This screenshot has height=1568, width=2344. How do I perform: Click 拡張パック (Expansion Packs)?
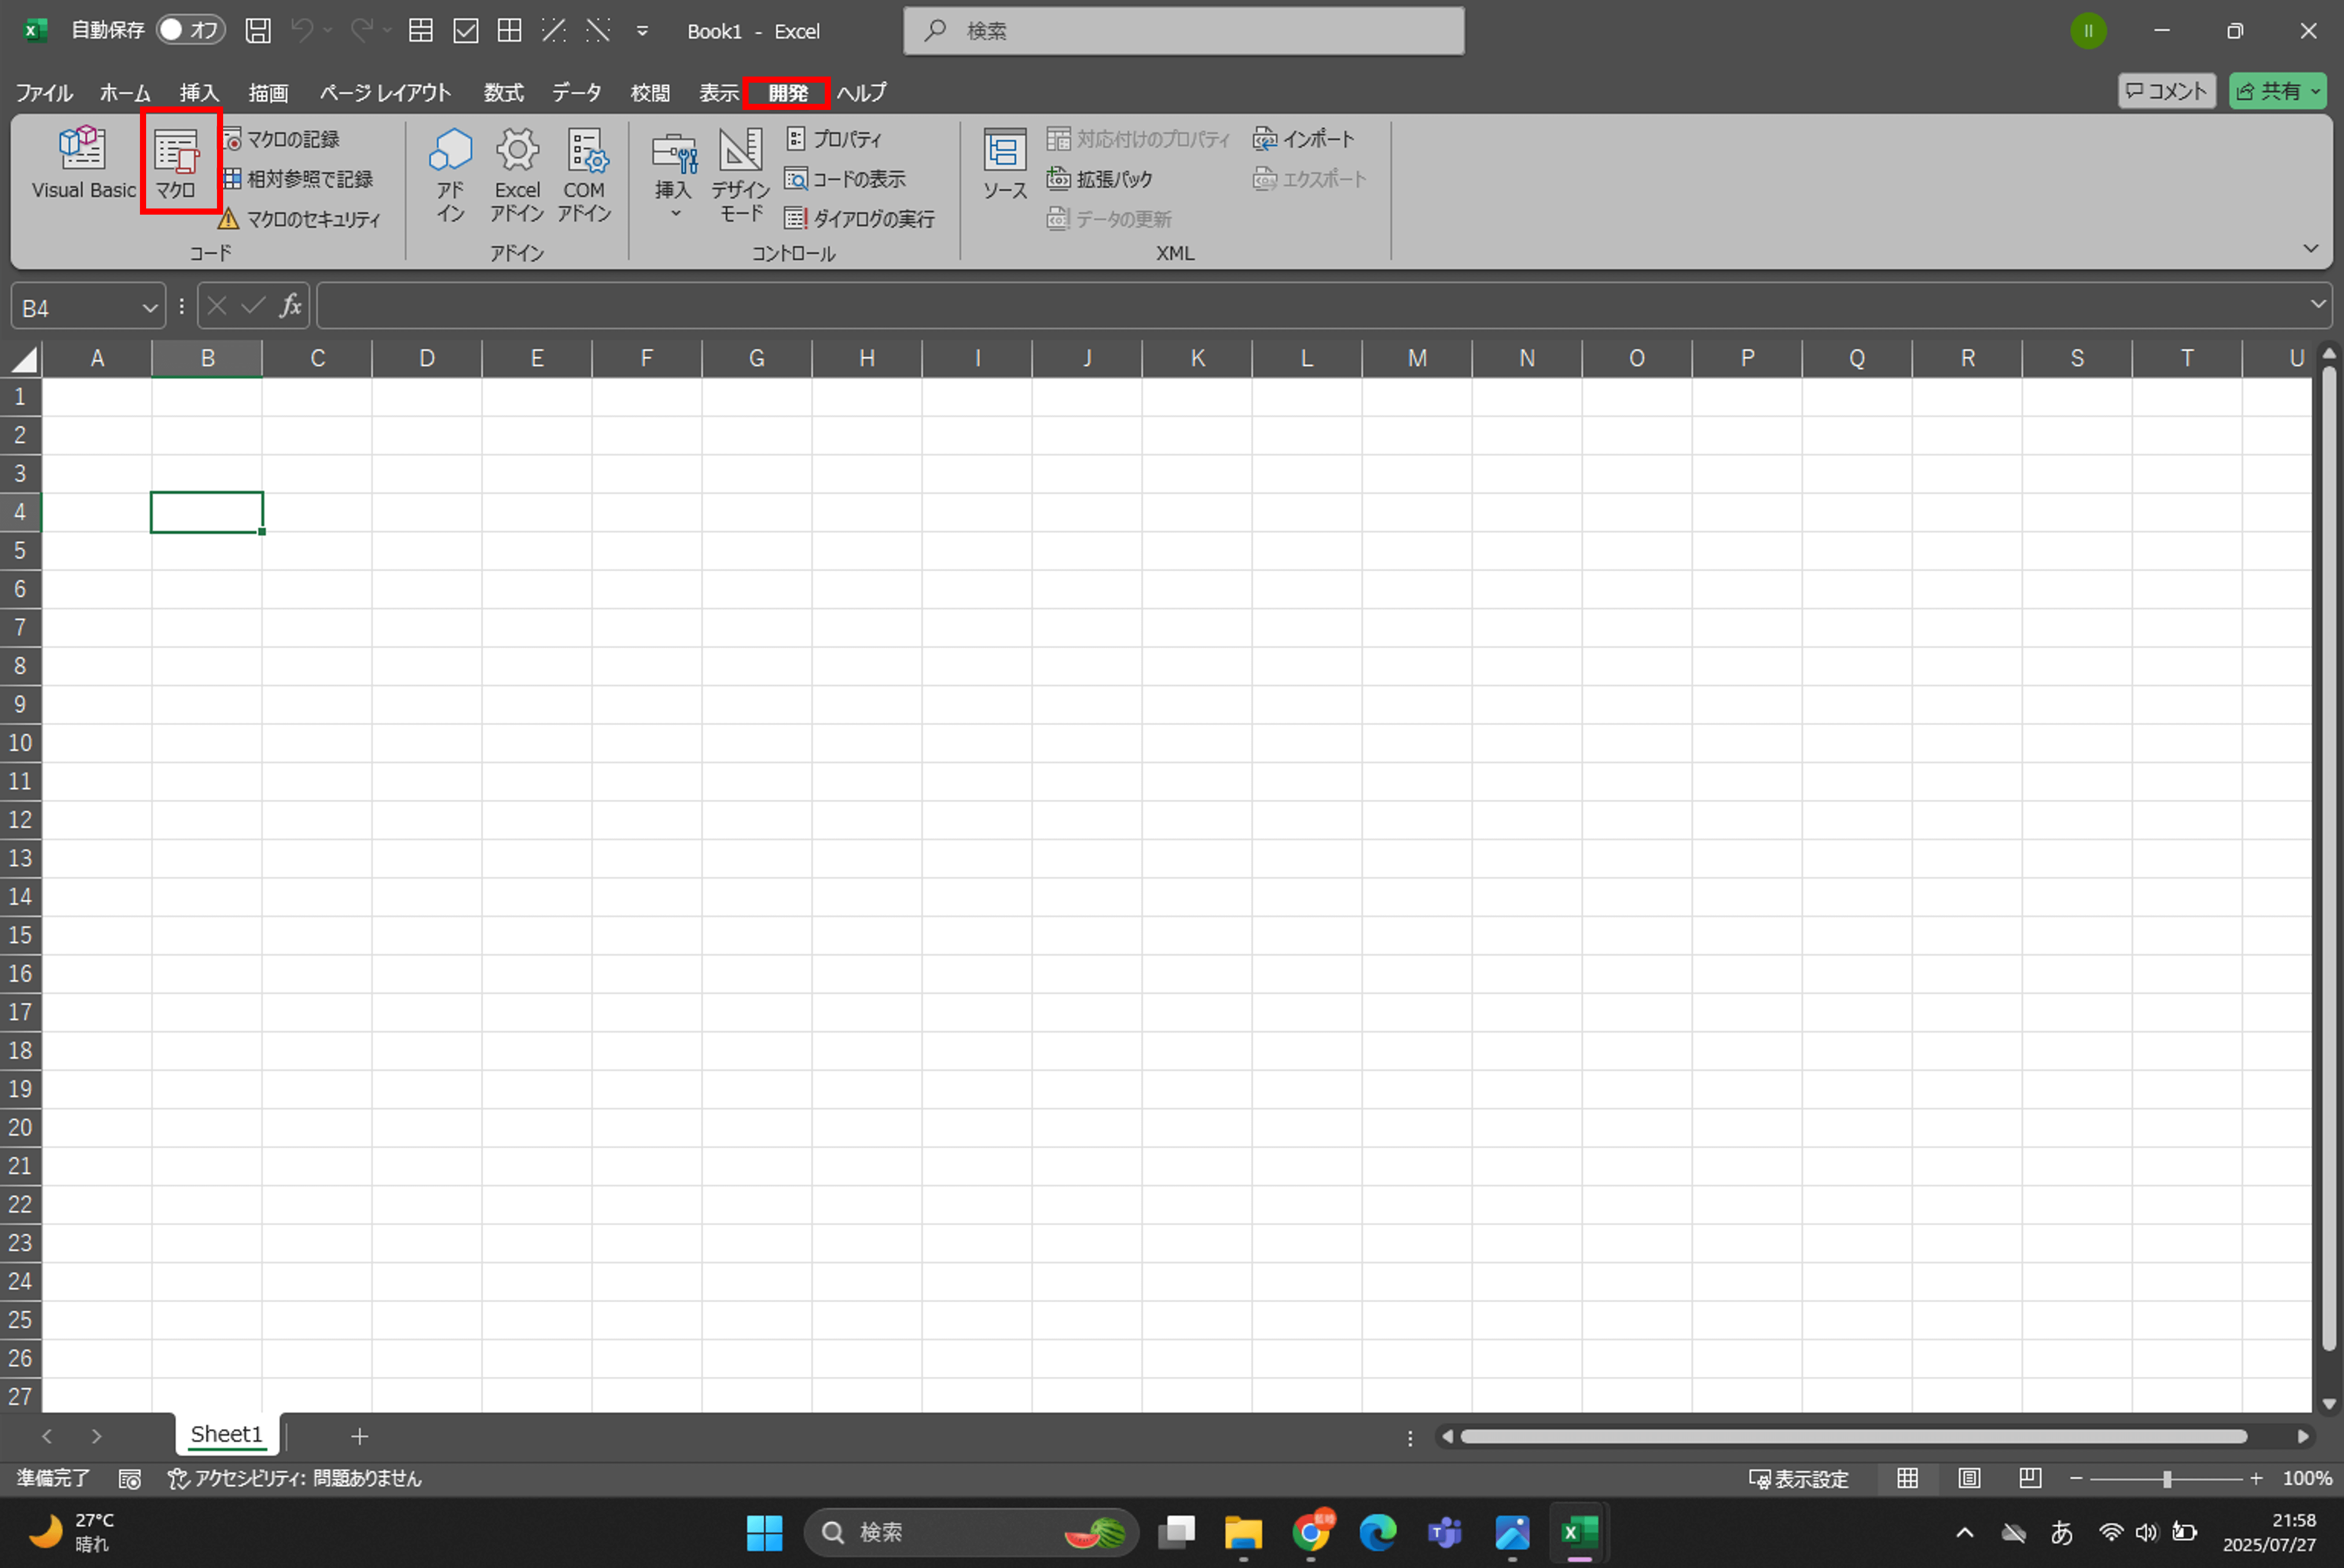[x=1100, y=179]
